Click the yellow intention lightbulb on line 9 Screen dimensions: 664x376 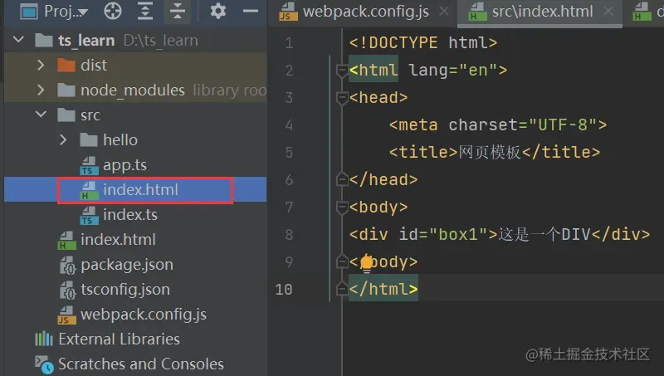pos(367,264)
